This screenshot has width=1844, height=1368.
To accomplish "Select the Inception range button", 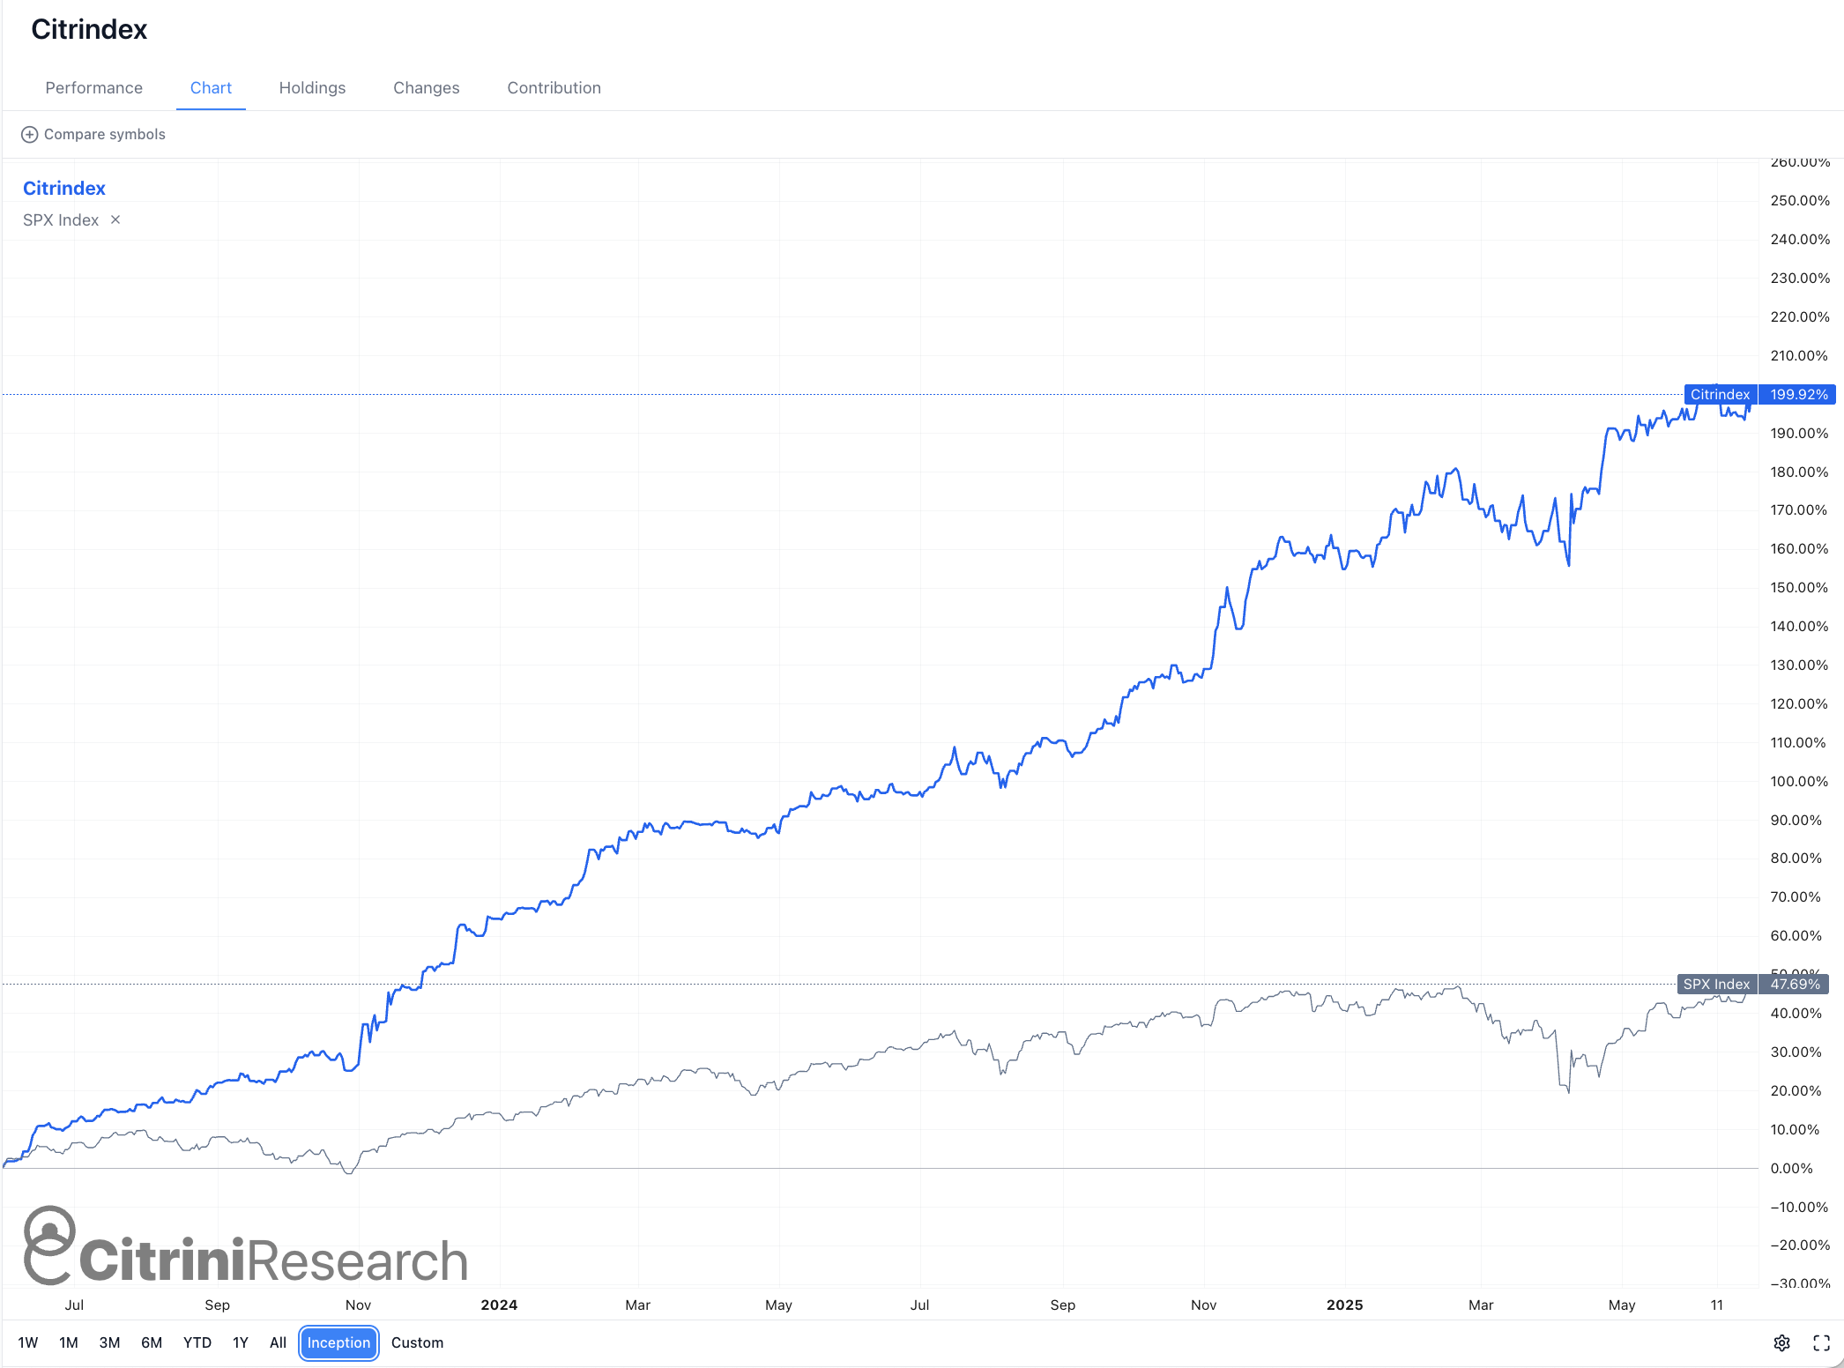I will (338, 1343).
